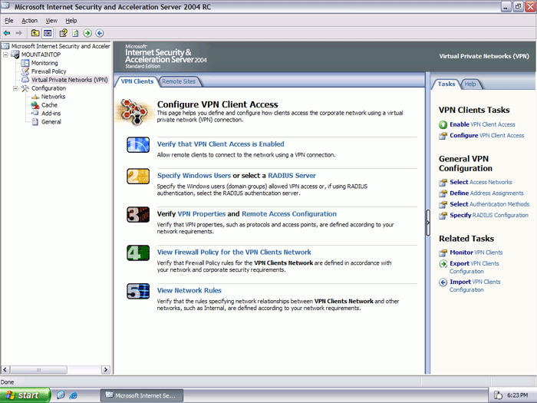
Task: Click the Specify Windows Users link
Action: tap(194, 176)
